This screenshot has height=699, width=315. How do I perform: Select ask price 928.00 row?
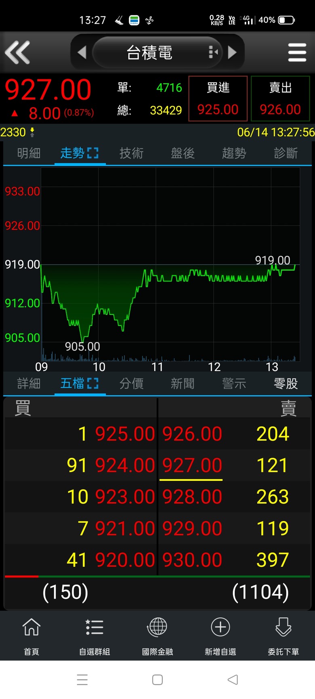[192, 497]
